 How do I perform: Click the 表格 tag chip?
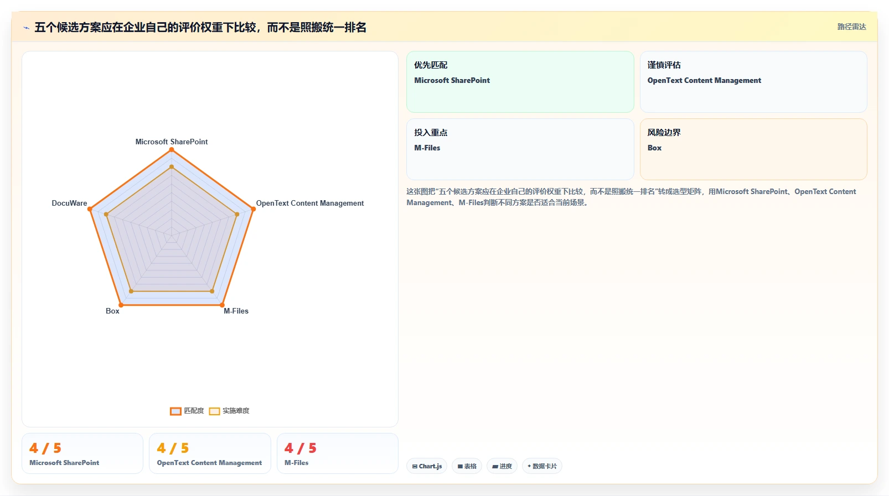point(467,466)
